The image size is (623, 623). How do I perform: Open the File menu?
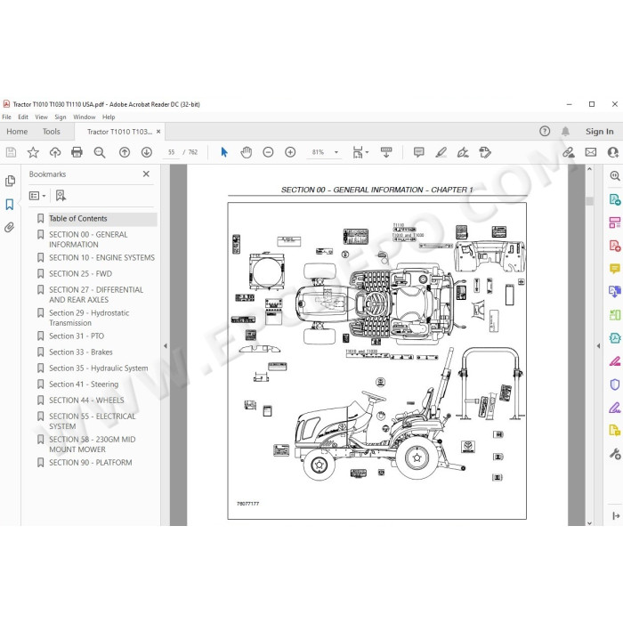click(x=7, y=117)
